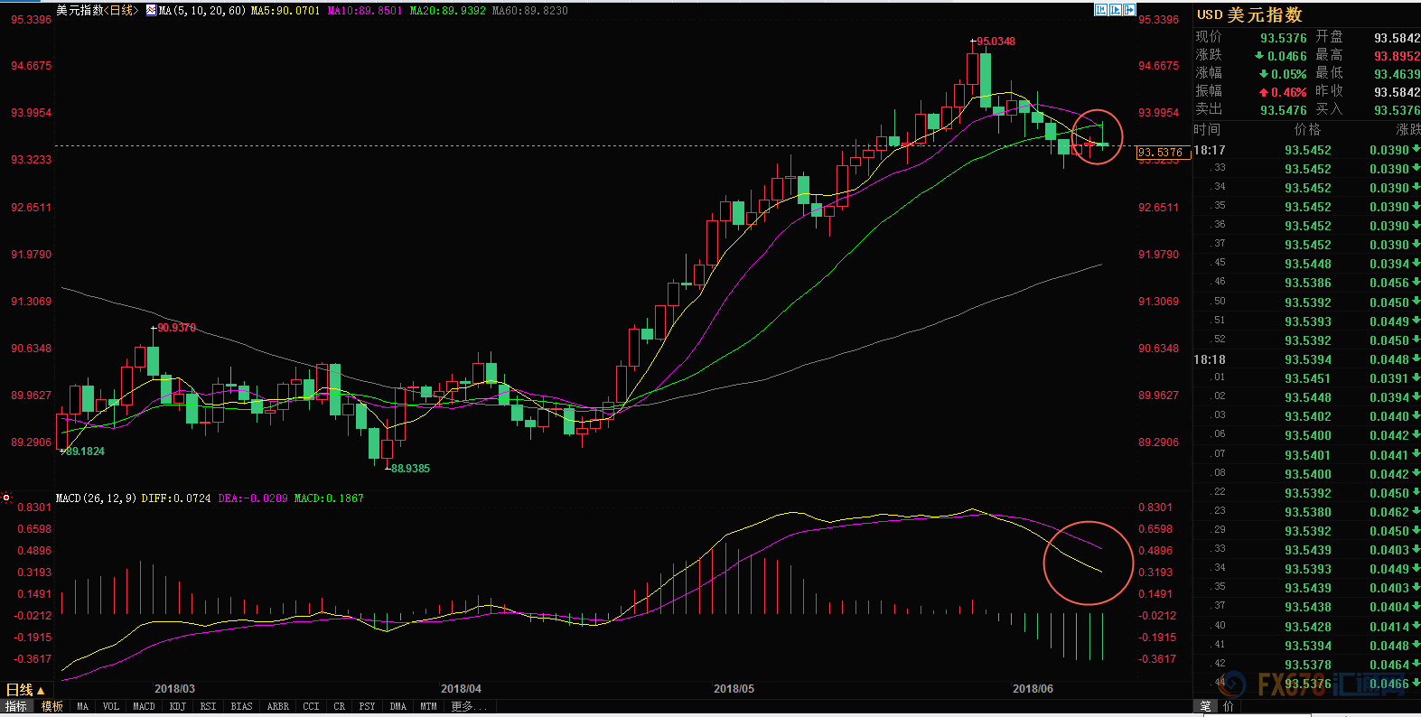Click the 88.9385 low price marker
This screenshot has width=1421, height=717.
coord(411,469)
